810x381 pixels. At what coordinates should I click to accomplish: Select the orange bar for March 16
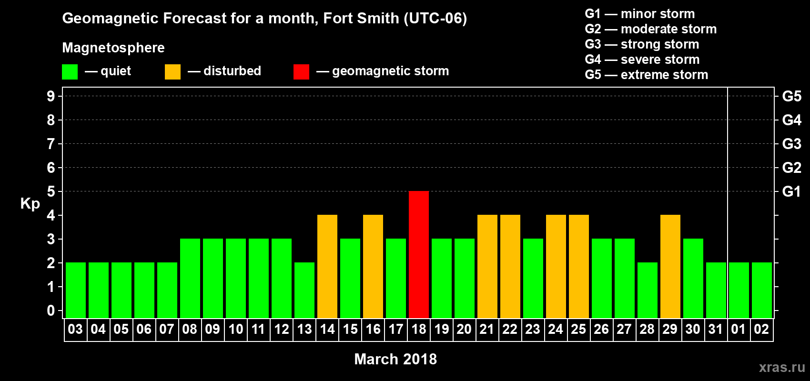tap(373, 266)
